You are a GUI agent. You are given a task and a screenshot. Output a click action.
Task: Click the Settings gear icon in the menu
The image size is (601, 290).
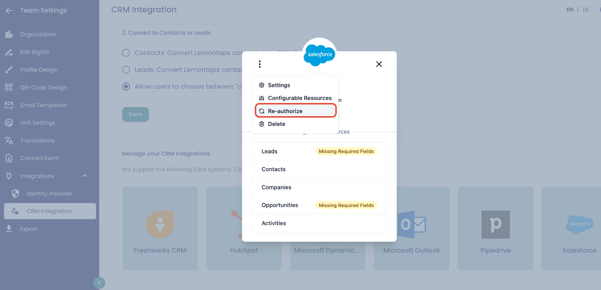click(x=262, y=85)
